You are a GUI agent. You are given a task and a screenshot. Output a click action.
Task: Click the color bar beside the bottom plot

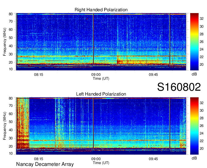(x=194, y=126)
